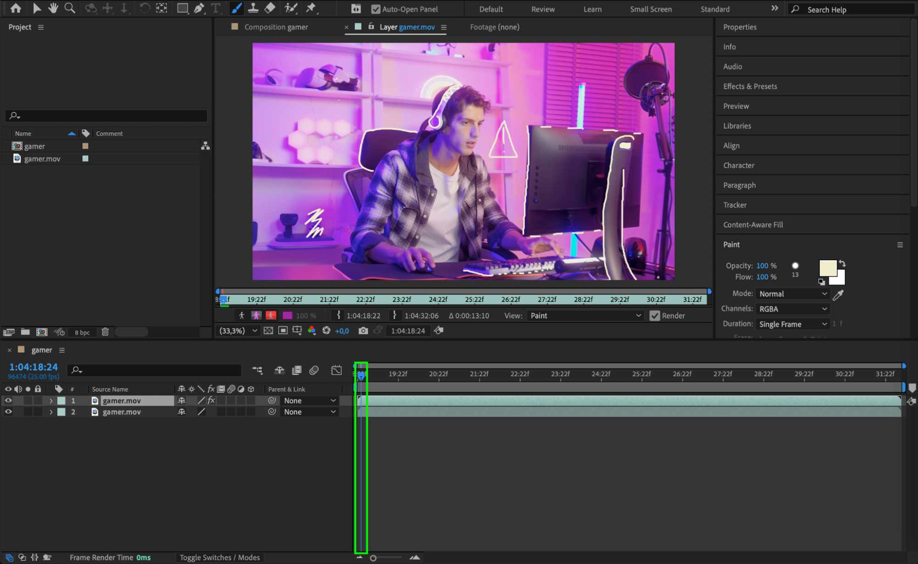Select the Eraser tool in toolbar
918x564 pixels.
point(270,8)
